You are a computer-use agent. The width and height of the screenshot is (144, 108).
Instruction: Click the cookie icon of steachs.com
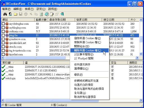[x=7, y=47]
